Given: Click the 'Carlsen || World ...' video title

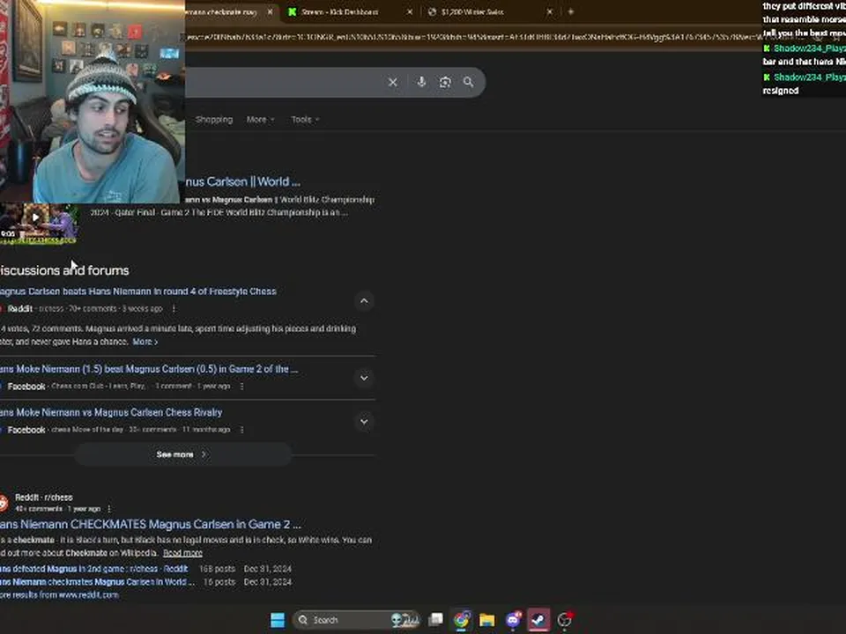Looking at the screenshot, I should click(243, 181).
